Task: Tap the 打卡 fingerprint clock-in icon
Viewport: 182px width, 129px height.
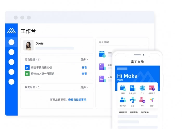Action: tap(142, 88)
